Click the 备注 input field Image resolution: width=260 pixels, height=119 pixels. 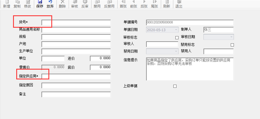click(x=76, y=94)
